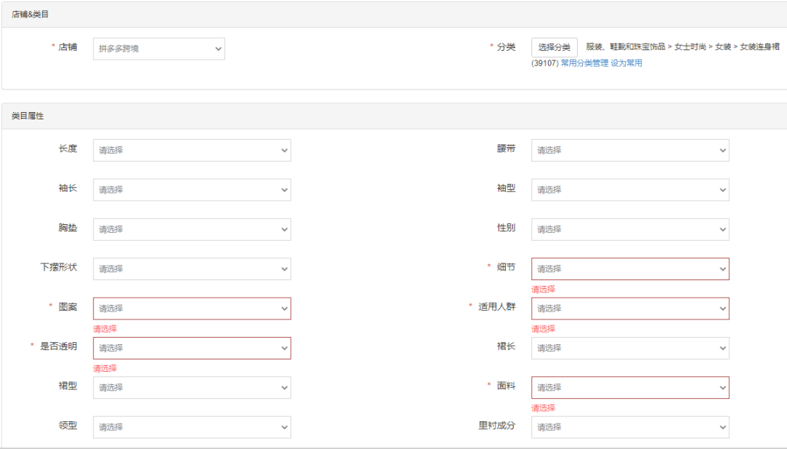Expand the 下摆形状 dropdown
Screen dimensions: 787x449
point(192,269)
